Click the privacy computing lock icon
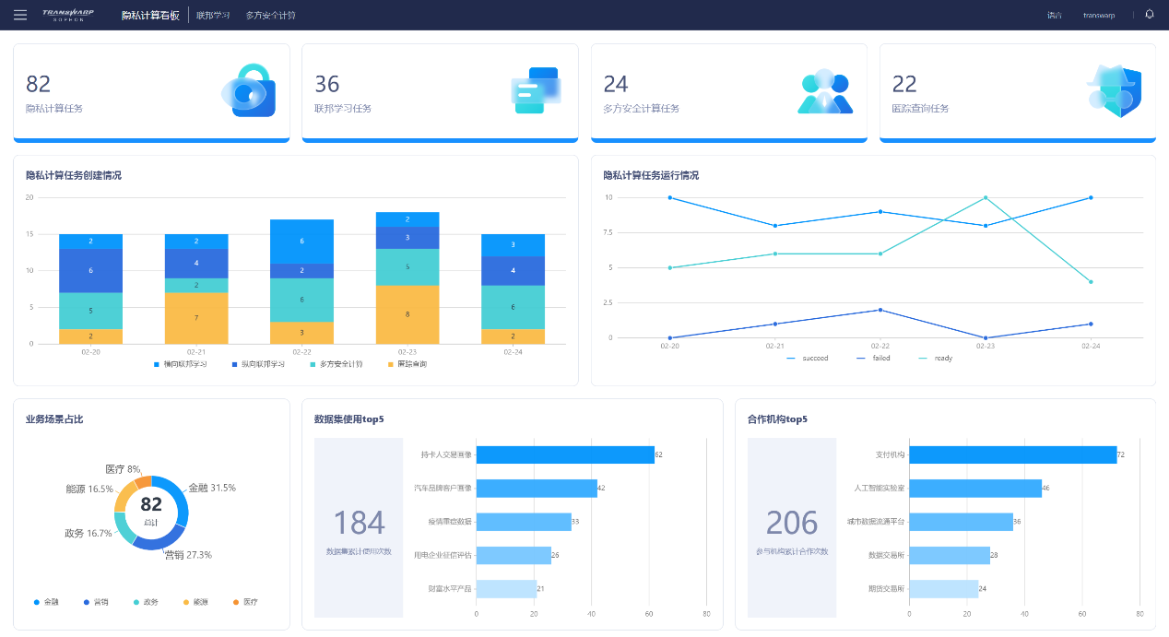The height and width of the screenshot is (637, 1169). coord(249,90)
